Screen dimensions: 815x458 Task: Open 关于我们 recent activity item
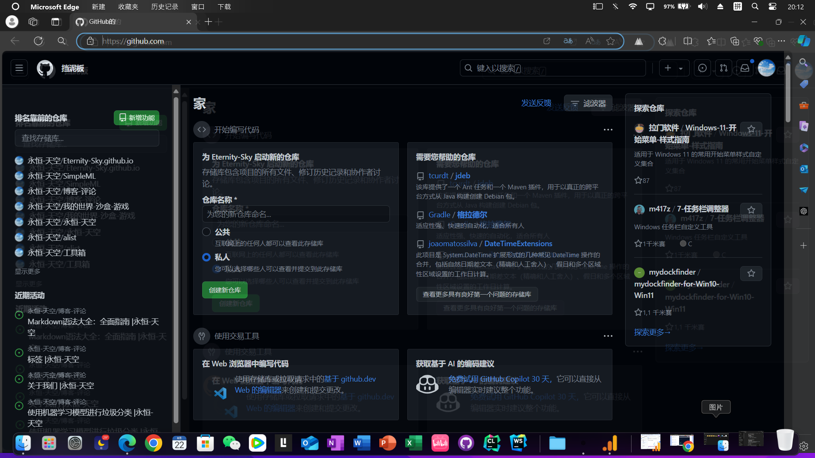click(61, 385)
